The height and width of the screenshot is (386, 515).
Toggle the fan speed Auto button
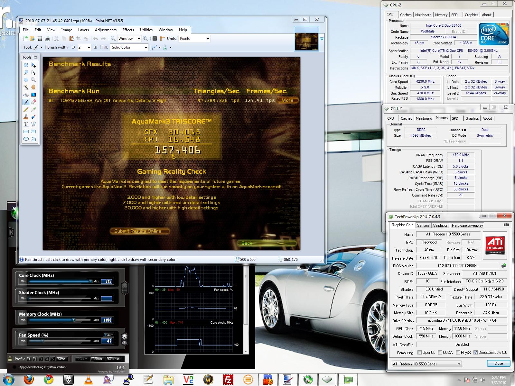(x=108, y=335)
